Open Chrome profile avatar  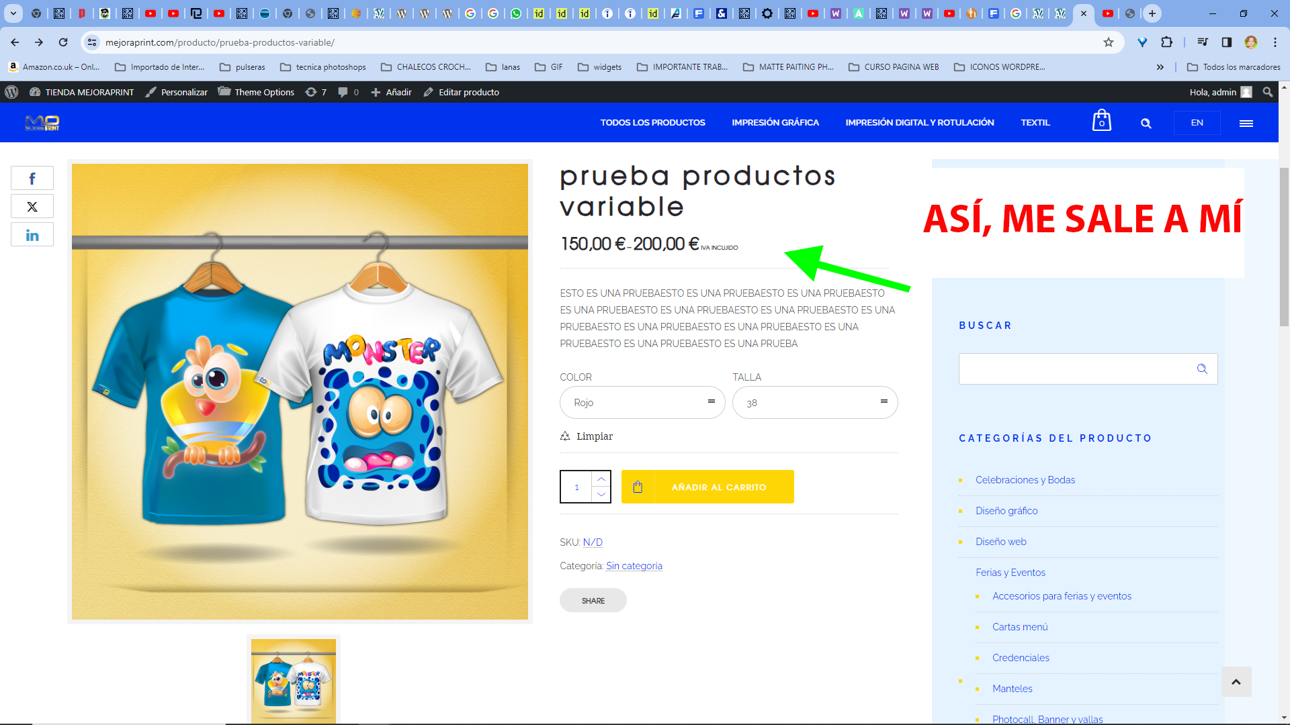point(1251,42)
